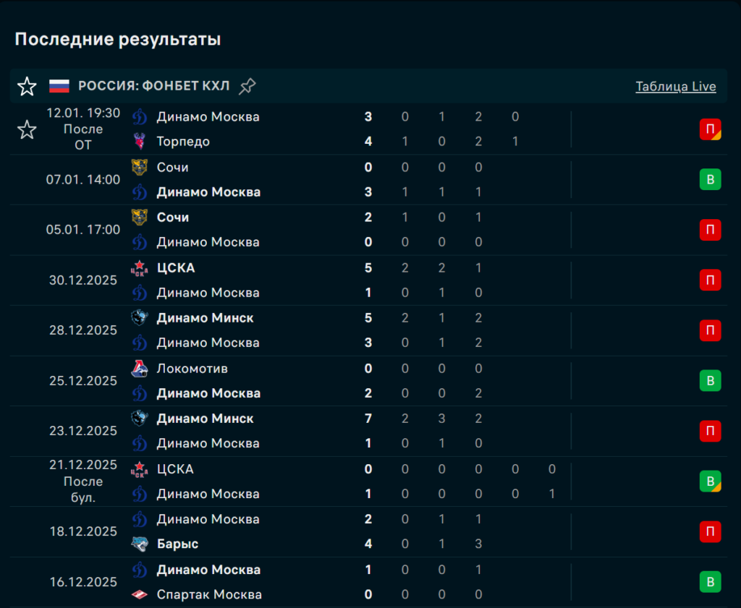Image resolution: width=741 pixels, height=608 pixels.
Task: Toggle the league favorite star
Action: tap(27, 87)
